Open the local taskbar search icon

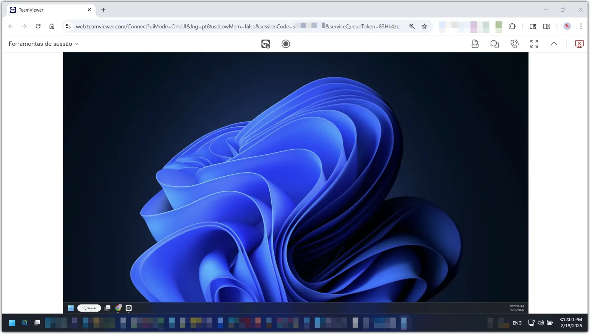25,323
